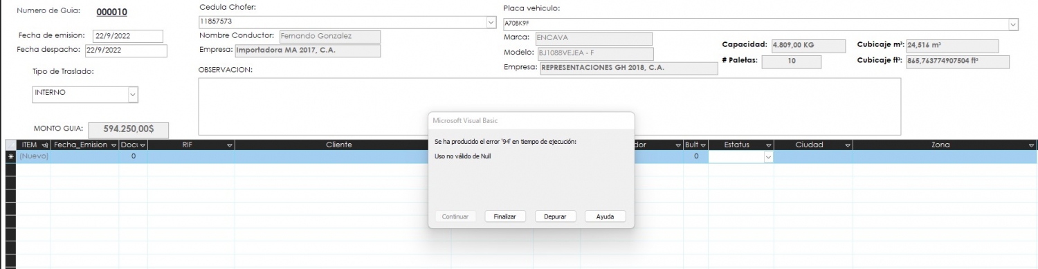Screen dimensions: 1038x269
Task: Click the Cliente column header
Action: click(x=339, y=145)
